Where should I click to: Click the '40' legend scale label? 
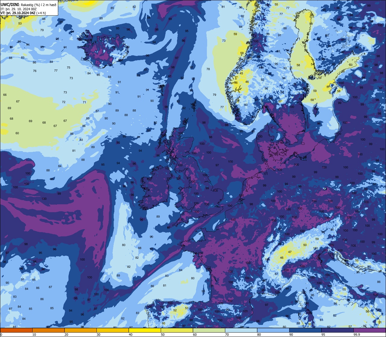coord(131,335)
